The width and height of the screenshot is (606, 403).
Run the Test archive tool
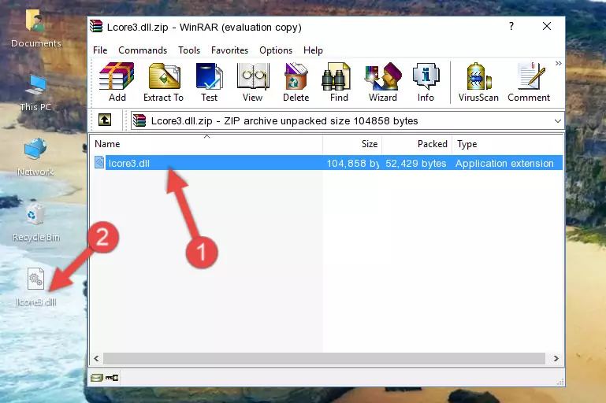[209, 82]
